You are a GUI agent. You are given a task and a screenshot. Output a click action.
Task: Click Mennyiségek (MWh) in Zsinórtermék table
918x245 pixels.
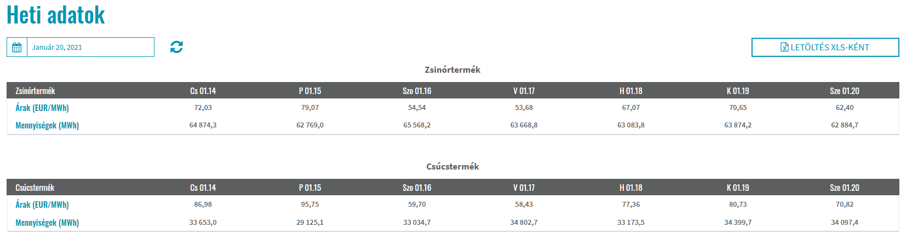[47, 125]
